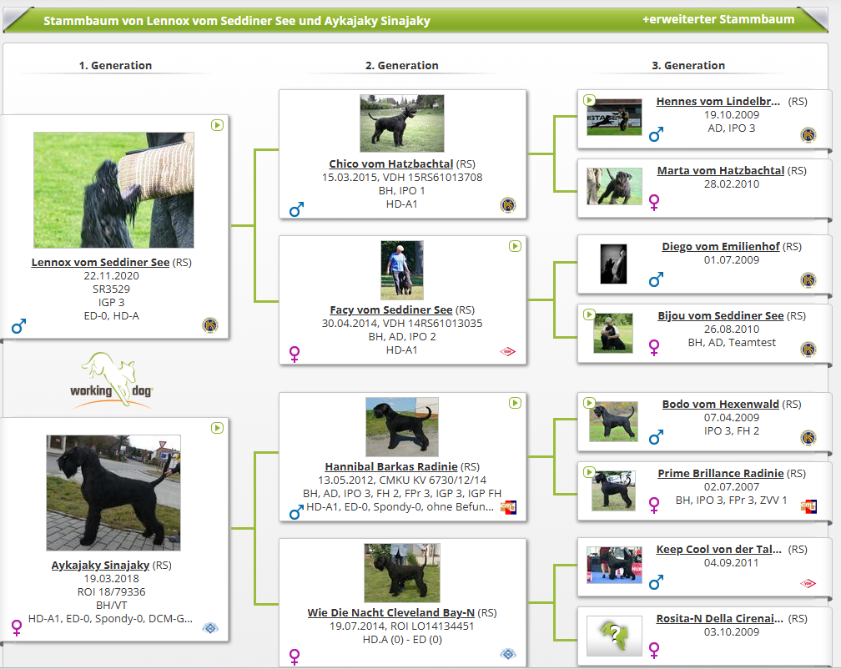841x669 pixels.
Task: Open Hennes vom Lindelbr... link
Action: pyautogui.click(x=718, y=101)
